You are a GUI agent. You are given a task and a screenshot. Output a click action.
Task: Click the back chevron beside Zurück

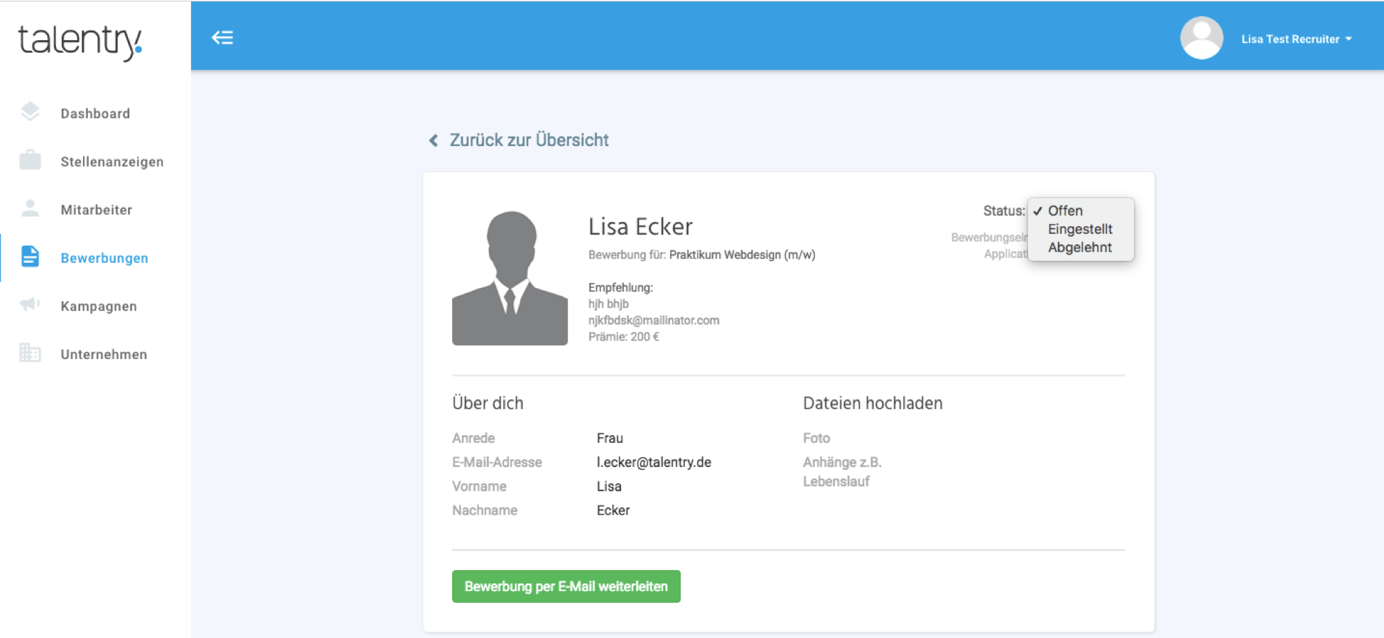click(x=433, y=141)
